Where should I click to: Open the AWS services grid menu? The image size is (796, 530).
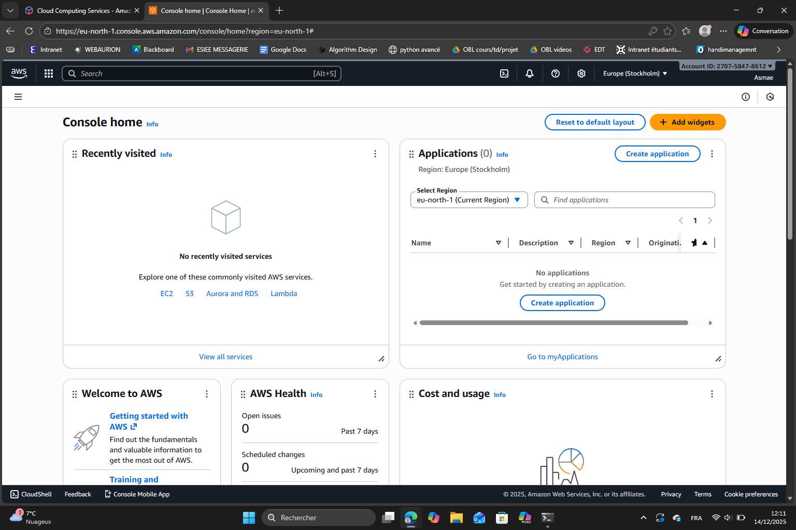click(x=48, y=73)
